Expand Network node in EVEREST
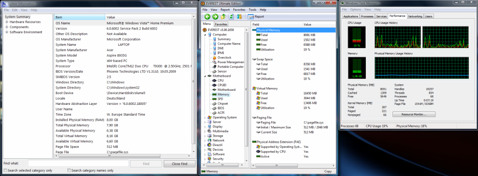 point(205,140)
